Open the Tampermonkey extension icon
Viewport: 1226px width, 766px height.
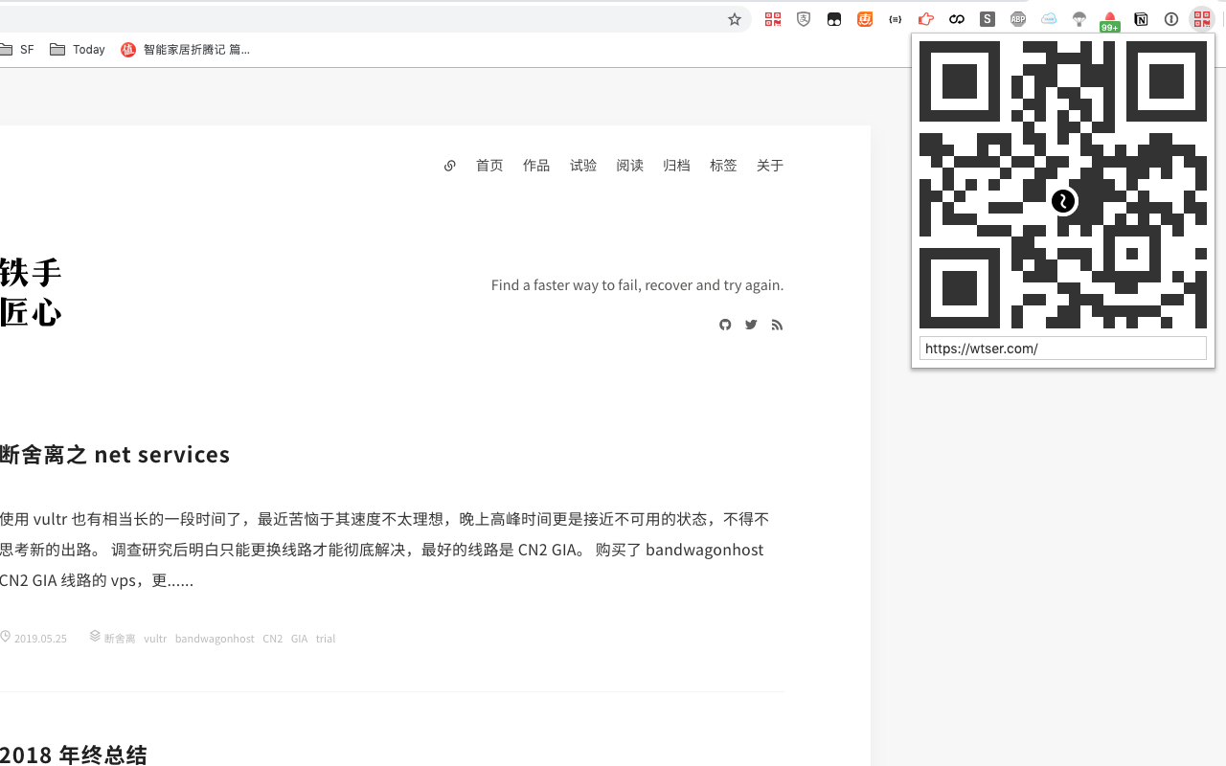834,19
